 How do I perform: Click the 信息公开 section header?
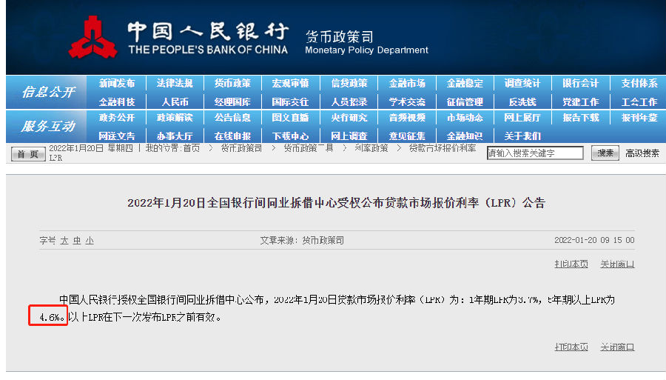48,92
